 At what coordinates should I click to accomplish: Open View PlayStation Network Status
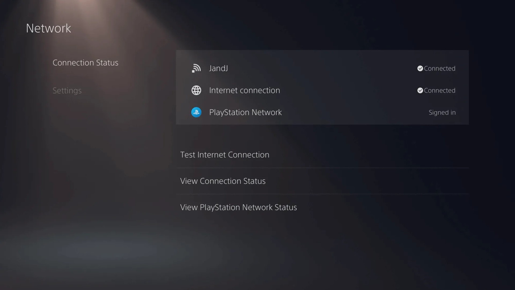point(238,207)
